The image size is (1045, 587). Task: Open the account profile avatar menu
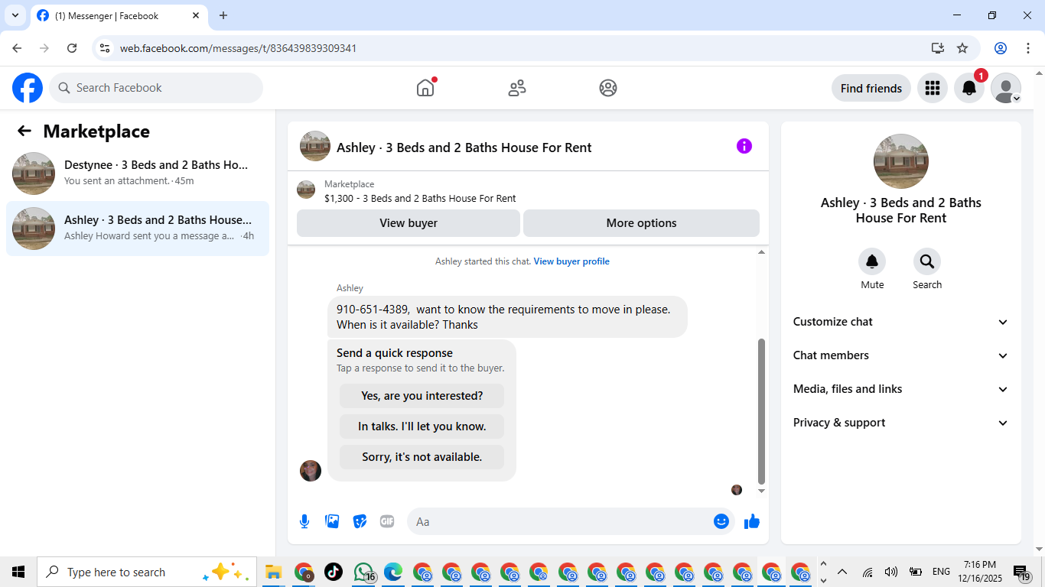[1006, 88]
